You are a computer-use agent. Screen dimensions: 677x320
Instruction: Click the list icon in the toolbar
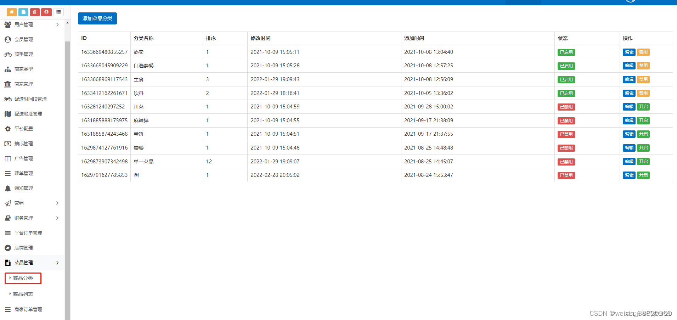click(58, 12)
